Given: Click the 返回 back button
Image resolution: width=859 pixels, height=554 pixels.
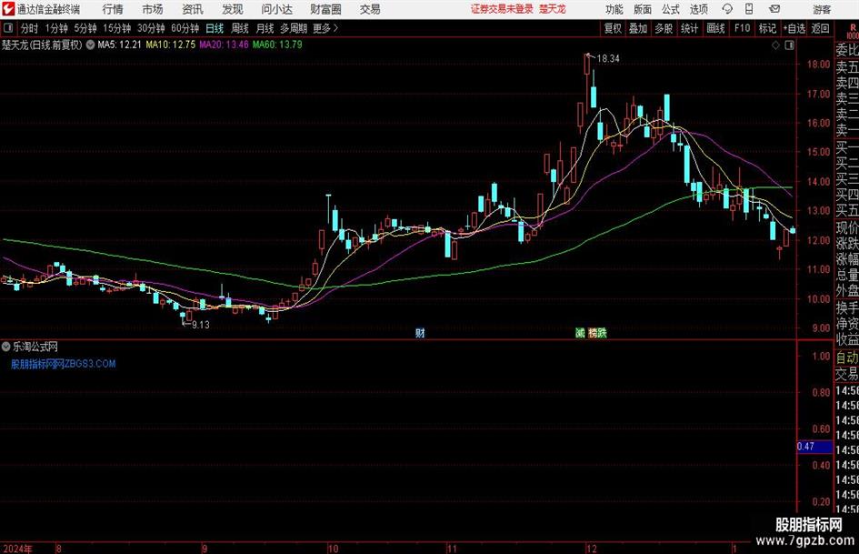Looking at the screenshot, I should point(821,28).
